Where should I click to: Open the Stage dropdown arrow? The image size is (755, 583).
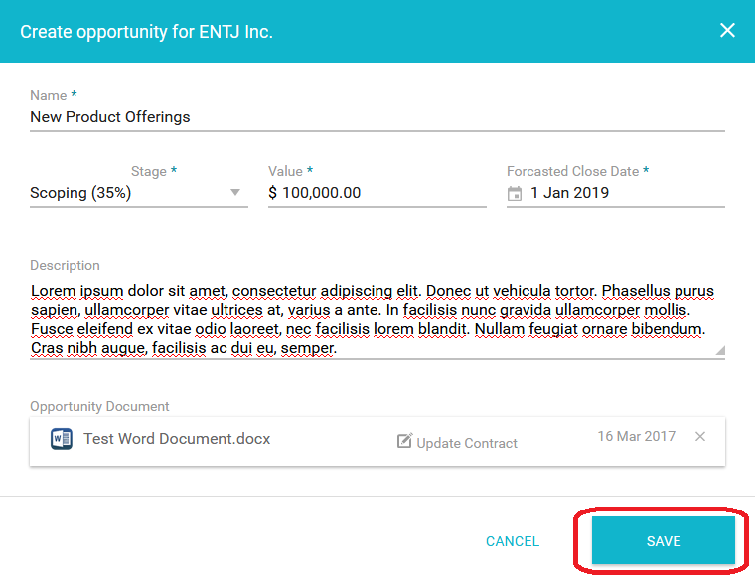point(235,192)
